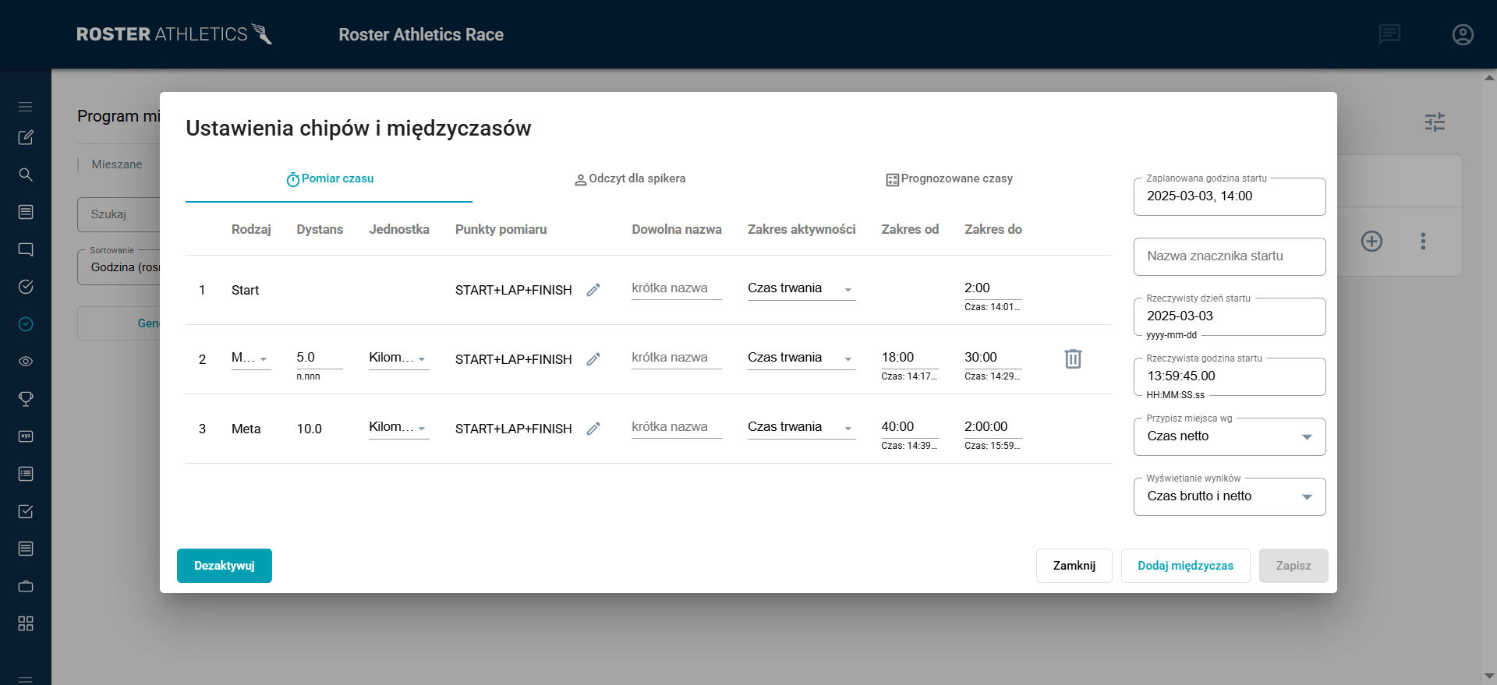Image resolution: width=1497 pixels, height=685 pixels.
Task: Click Zakres do 2:00 in Start row
Action: pos(993,288)
